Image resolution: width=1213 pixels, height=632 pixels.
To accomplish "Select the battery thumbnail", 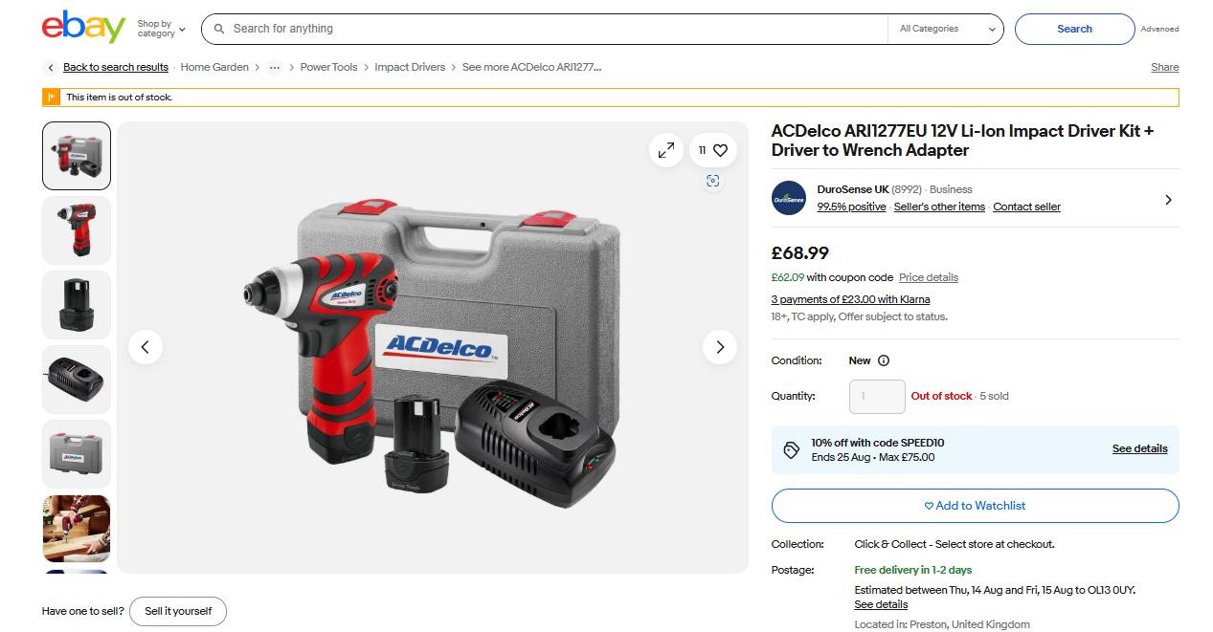I will tap(77, 305).
